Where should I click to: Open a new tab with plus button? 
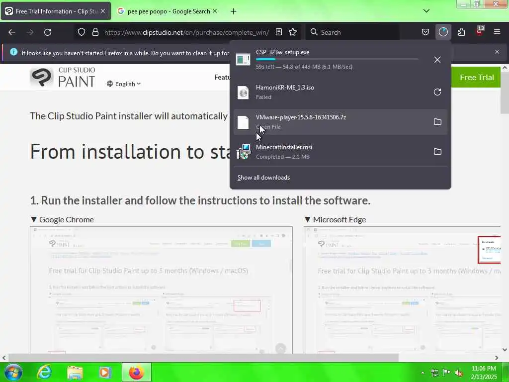[x=233, y=11]
